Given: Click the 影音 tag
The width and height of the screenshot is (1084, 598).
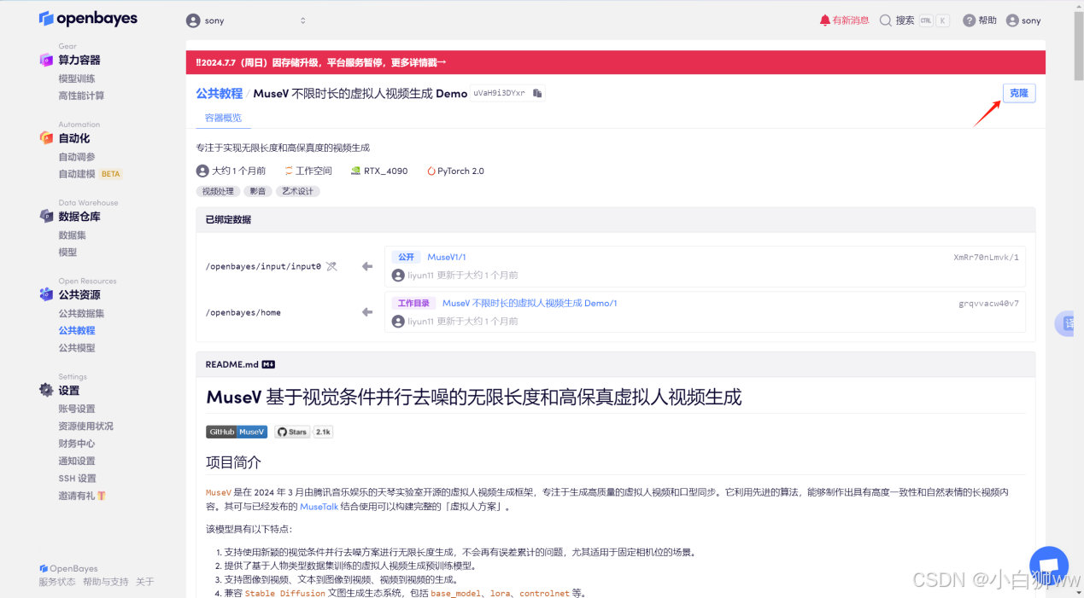Looking at the screenshot, I should (x=256, y=192).
